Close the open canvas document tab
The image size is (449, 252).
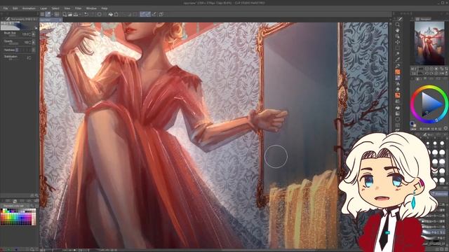[60, 20]
